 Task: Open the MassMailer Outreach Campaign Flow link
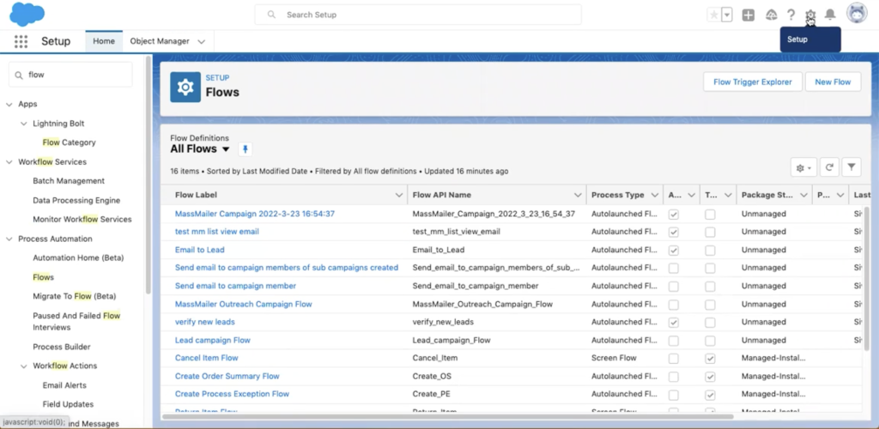click(x=243, y=304)
